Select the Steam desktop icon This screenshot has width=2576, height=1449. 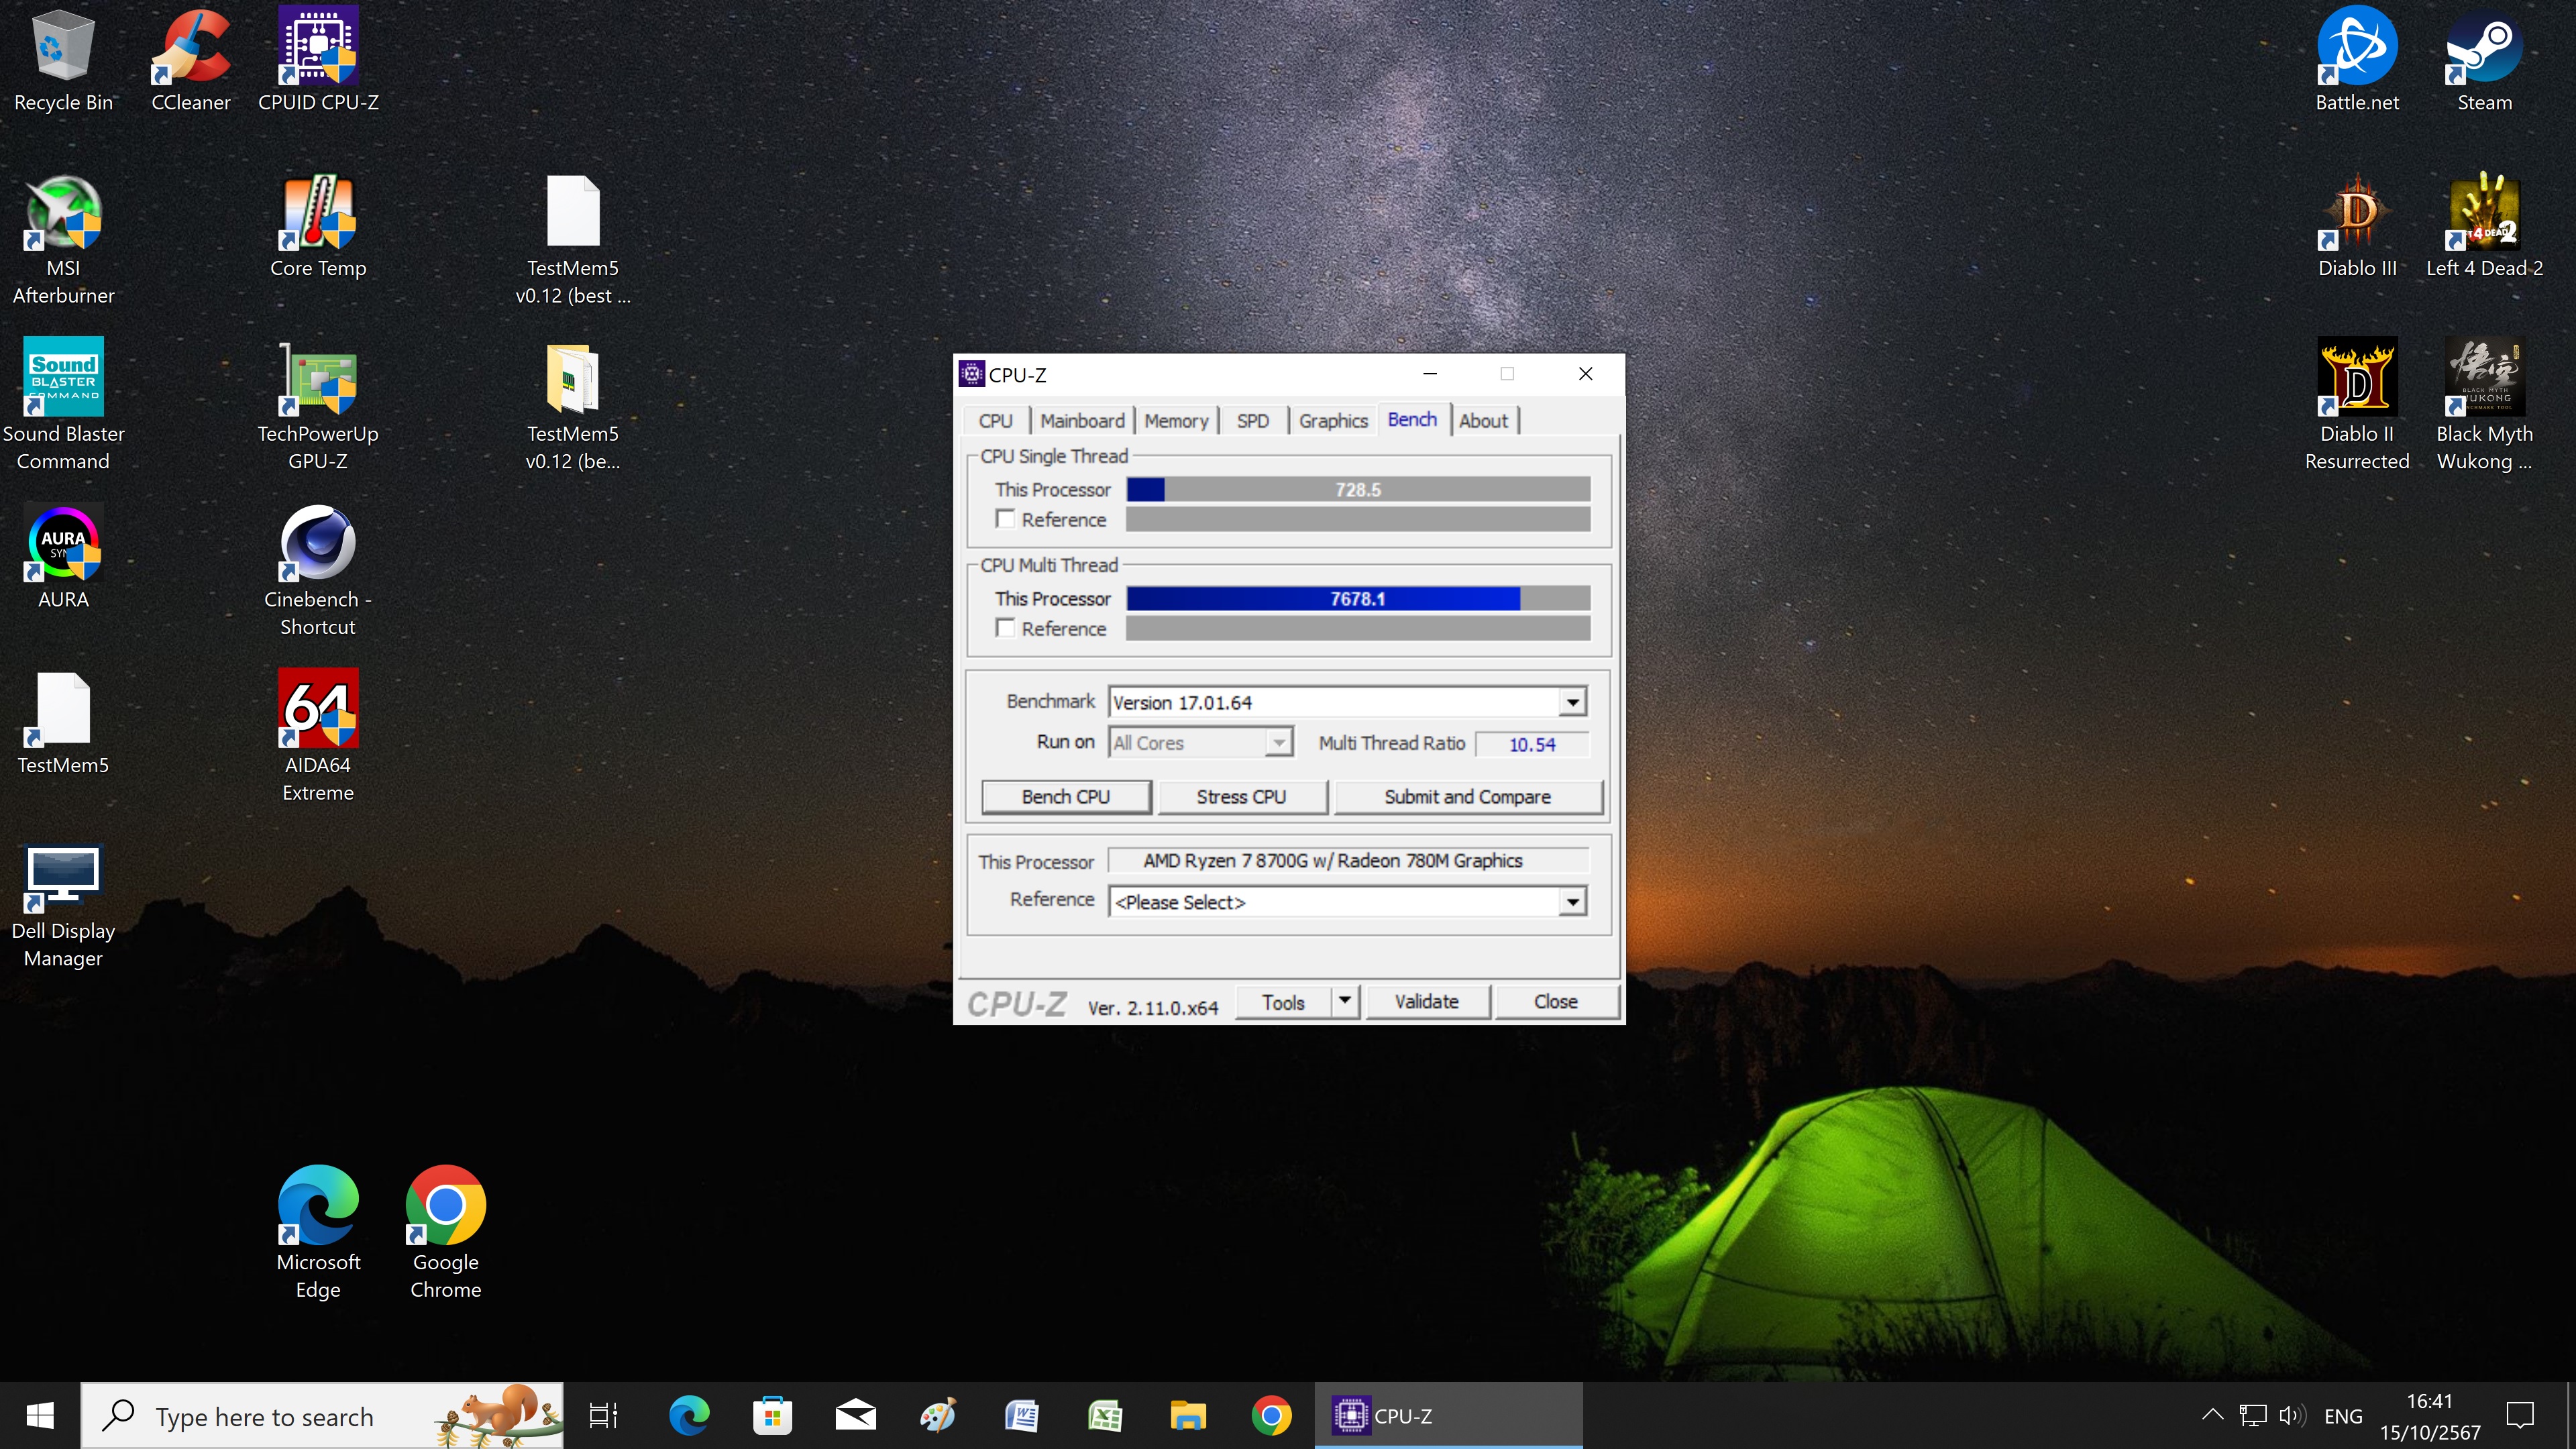(x=2484, y=60)
